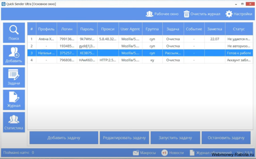Click task cell Рассылк...
Screen dimensions: 256x159
click(x=173, y=53)
